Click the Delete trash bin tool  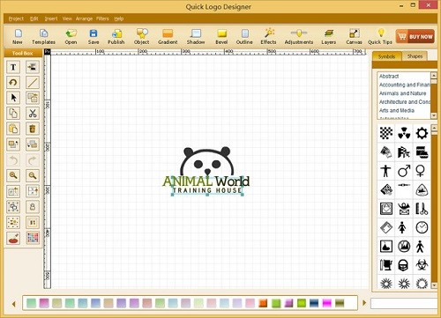click(x=33, y=129)
